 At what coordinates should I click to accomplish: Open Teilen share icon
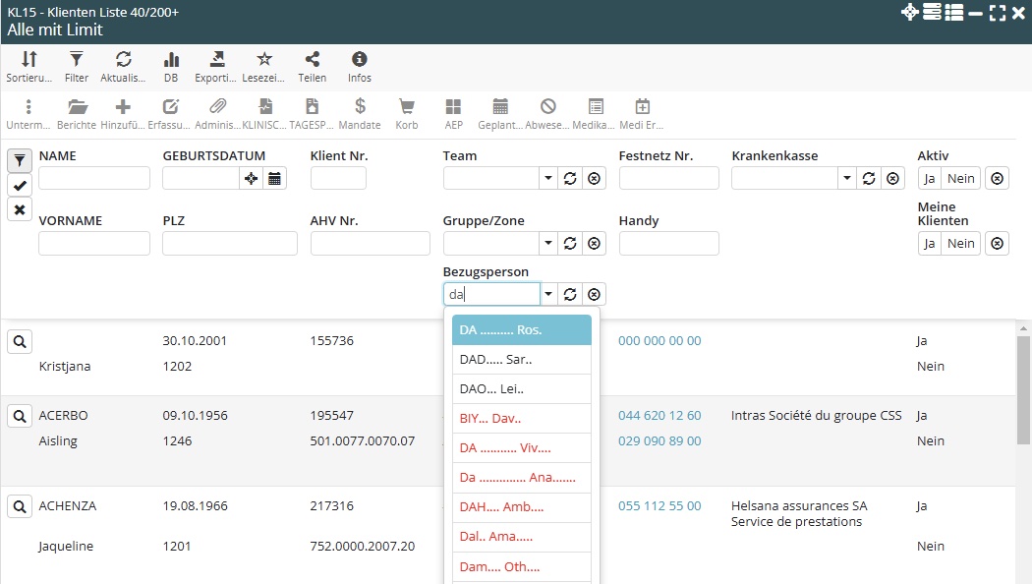[x=312, y=60]
